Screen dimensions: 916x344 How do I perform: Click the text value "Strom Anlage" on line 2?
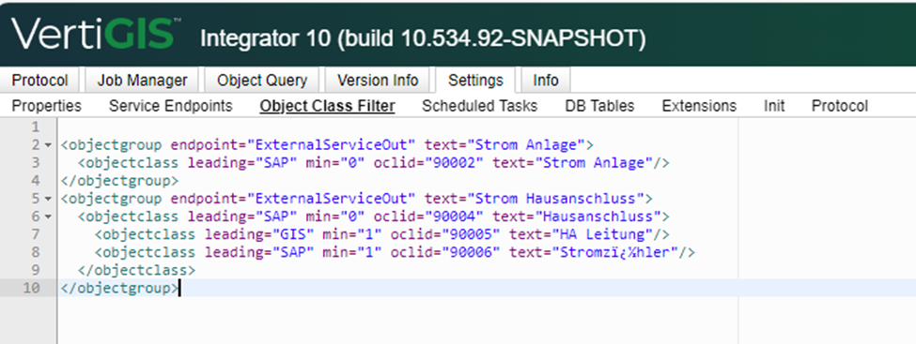[526, 144]
